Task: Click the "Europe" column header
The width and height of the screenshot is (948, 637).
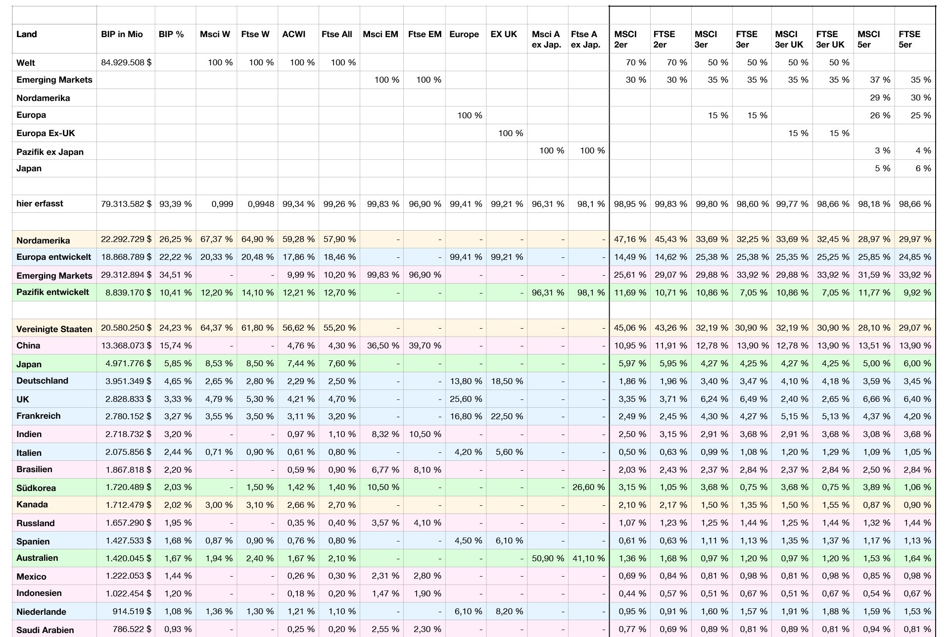Action: click(x=466, y=39)
